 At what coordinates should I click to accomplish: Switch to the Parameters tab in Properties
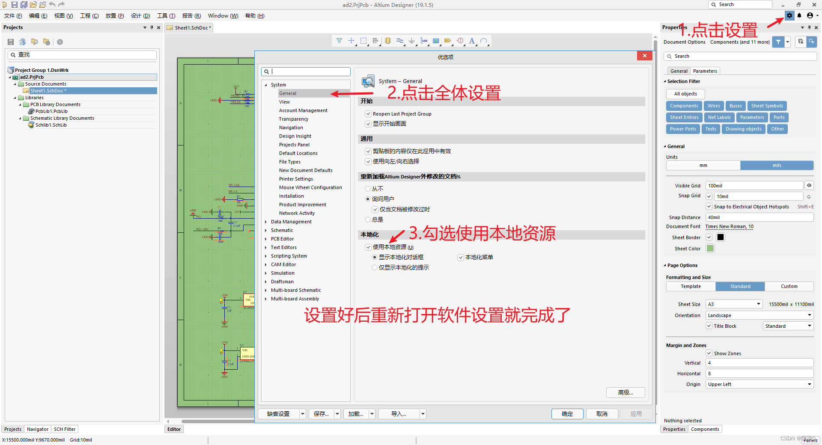[705, 71]
